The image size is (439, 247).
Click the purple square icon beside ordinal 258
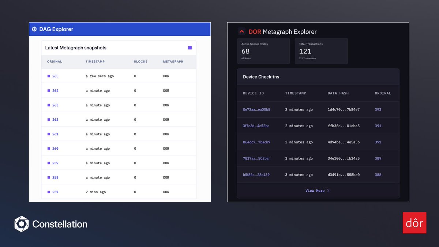pyautogui.click(x=49, y=177)
